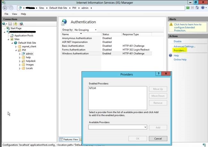Select the Application Pools tree item
This screenshot has width=208, height=147.
(x=24, y=35)
